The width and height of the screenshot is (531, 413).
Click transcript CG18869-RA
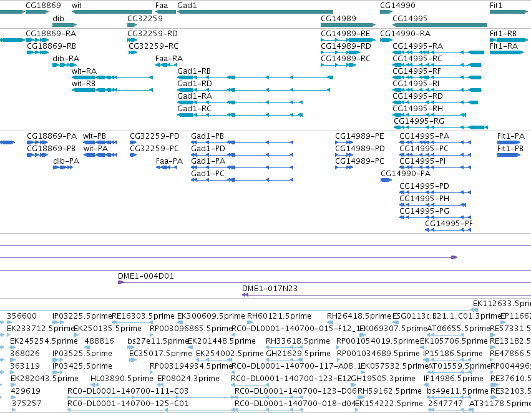(x=37, y=40)
